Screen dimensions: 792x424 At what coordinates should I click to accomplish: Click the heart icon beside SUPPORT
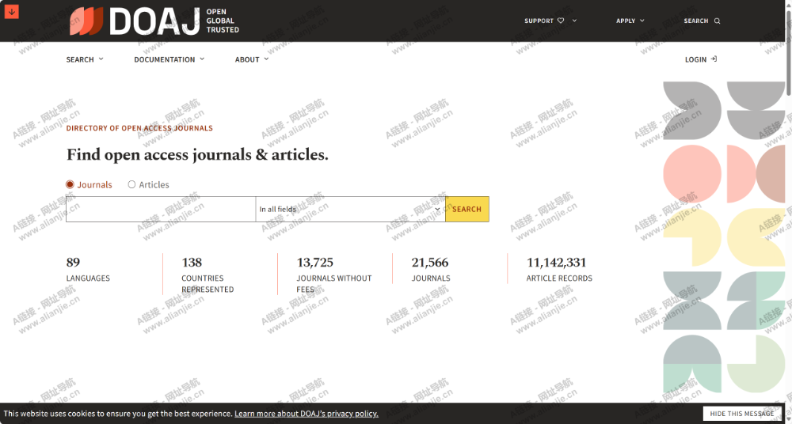[x=561, y=21]
